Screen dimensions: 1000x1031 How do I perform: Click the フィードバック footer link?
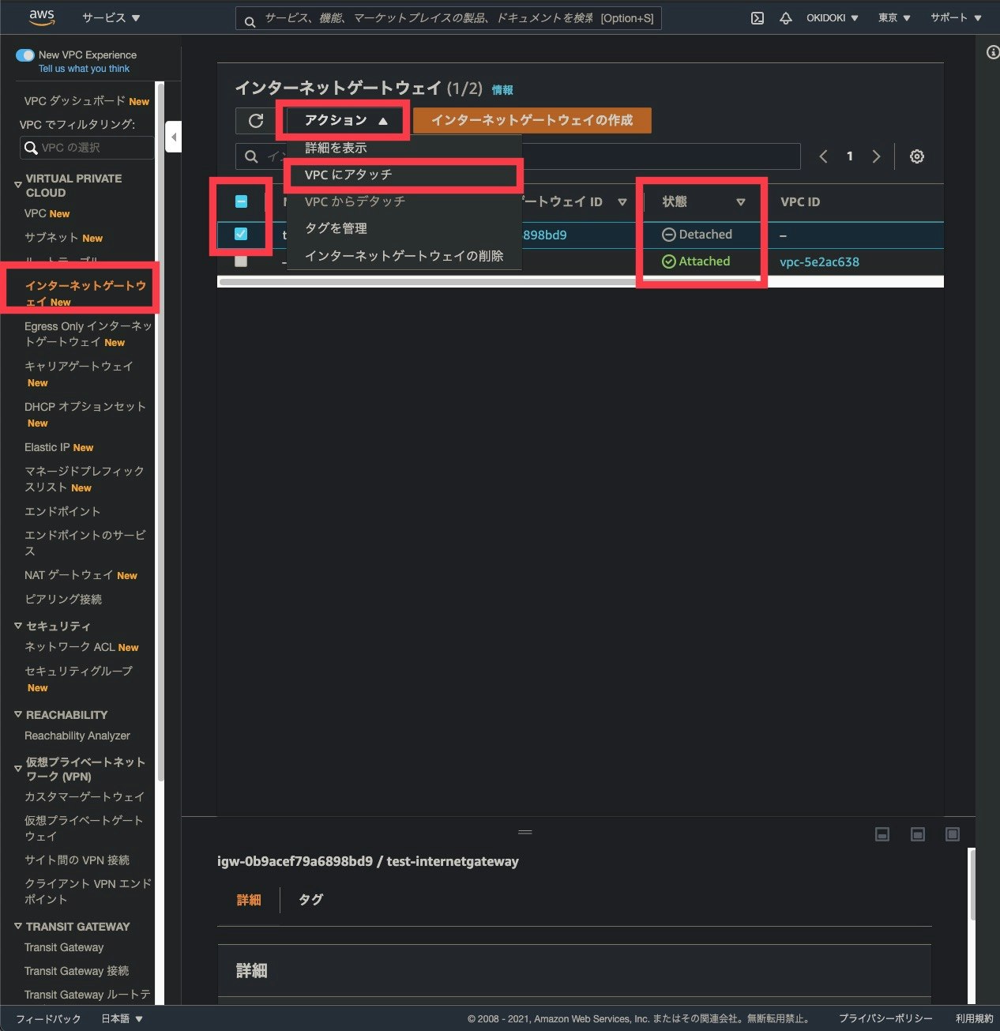(x=48, y=1018)
